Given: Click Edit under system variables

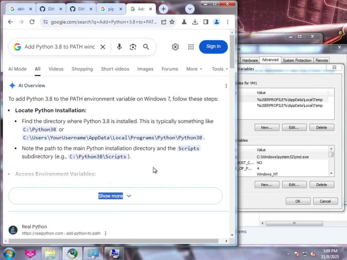Looking at the screenshot, I should point(294,185).
